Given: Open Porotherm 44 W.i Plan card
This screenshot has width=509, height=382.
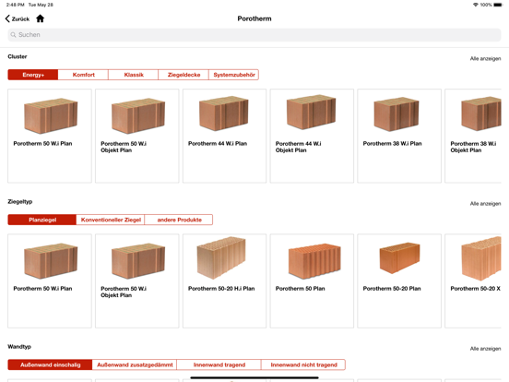Looking at the screenshot, I should (x=224, y=136).
